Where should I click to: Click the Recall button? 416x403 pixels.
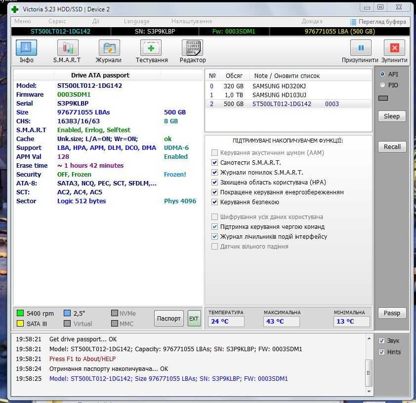pos(392,147)
